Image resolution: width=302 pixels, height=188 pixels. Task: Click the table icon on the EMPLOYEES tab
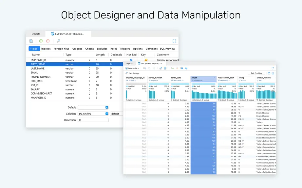pyautogui.click(x=52, y=34)
